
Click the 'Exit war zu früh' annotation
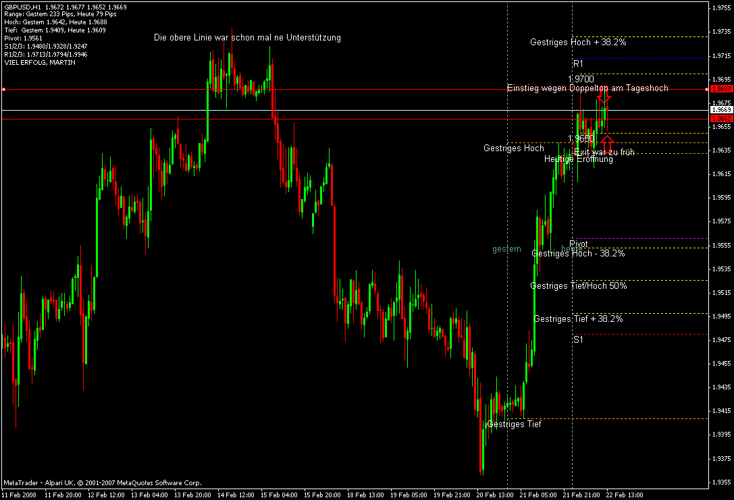(604, 152)
